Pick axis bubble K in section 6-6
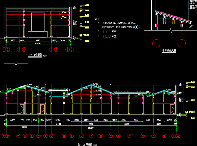Viewport: 197px width, 146px height. (81, 136)
